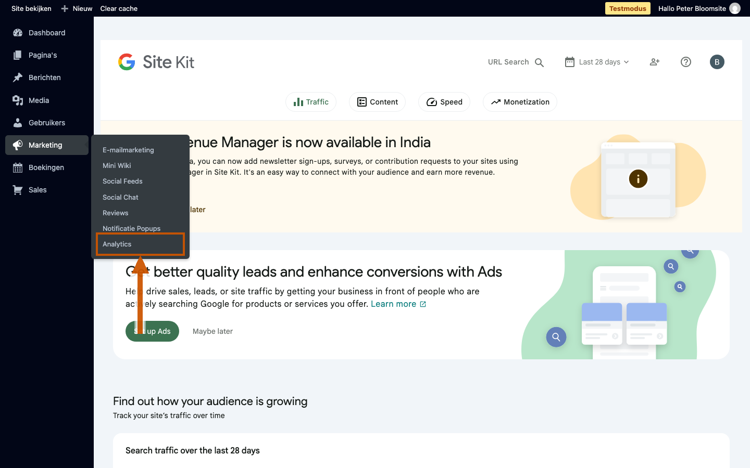The height and width of the screenshot is (468, 750).
Task: Click 'Find out how your audience is growing' heading
Action: [x=210, y=401]
